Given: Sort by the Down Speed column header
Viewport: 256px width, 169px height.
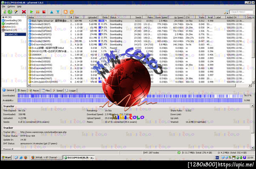Looking at the screenshot, I should 161,17.
